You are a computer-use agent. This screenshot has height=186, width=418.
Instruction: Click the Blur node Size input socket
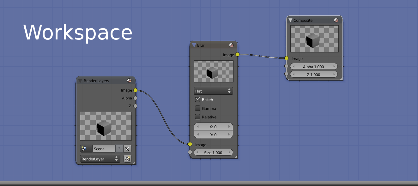point(190,152)
